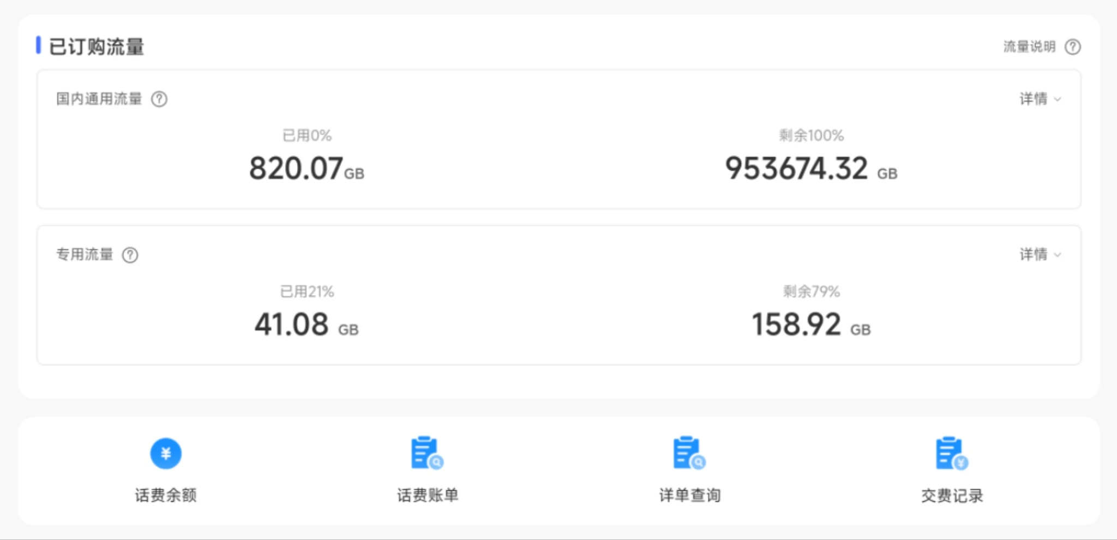Open the 详单查询 clipboard search icon
Image resolution: width=1117 pixels, height=540 pixels.
click(689, 453)
